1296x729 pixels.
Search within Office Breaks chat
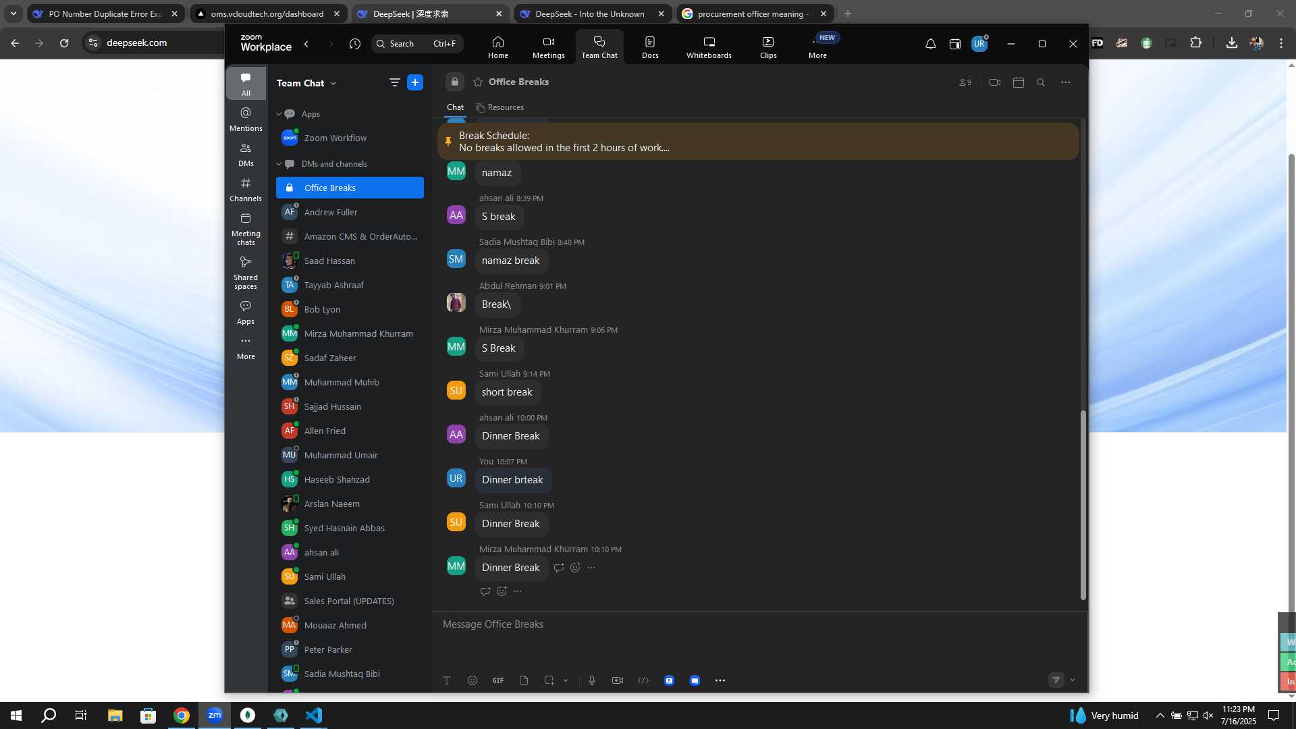1041,82
